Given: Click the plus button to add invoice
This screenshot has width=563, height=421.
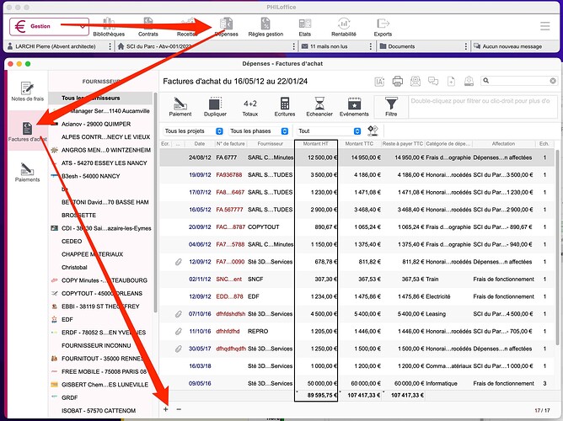Looking at the screenshot, I should pos(165,409).
